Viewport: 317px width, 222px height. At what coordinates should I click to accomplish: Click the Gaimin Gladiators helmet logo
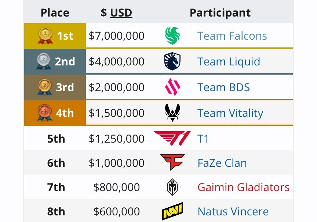[x=172, y=187]
